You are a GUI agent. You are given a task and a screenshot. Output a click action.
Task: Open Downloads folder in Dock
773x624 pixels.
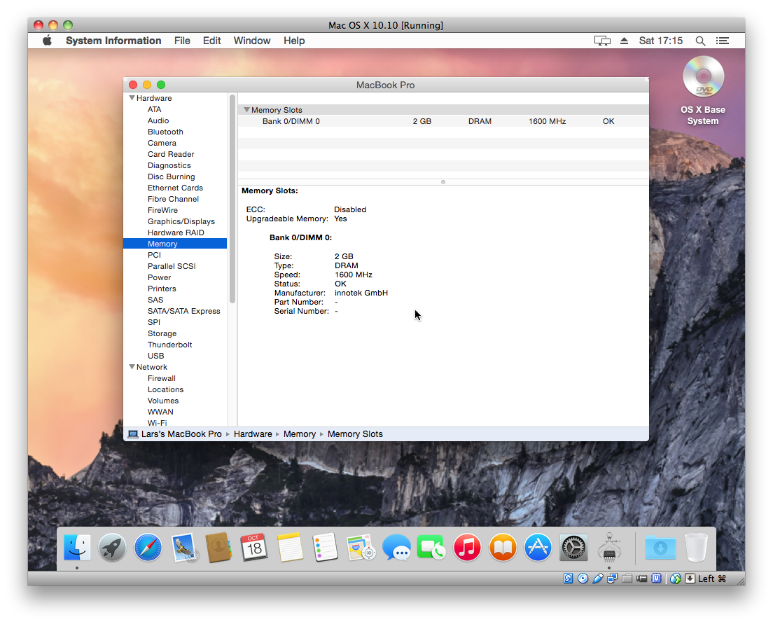tap(660, 548)
